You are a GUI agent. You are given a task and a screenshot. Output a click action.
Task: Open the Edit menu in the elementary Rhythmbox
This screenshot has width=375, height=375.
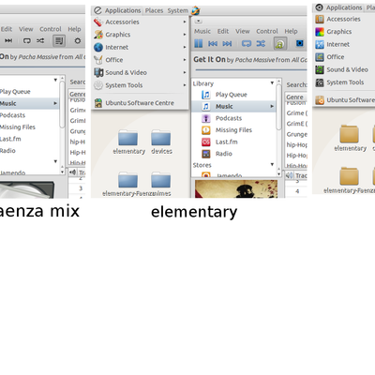[x=223, y=31]
